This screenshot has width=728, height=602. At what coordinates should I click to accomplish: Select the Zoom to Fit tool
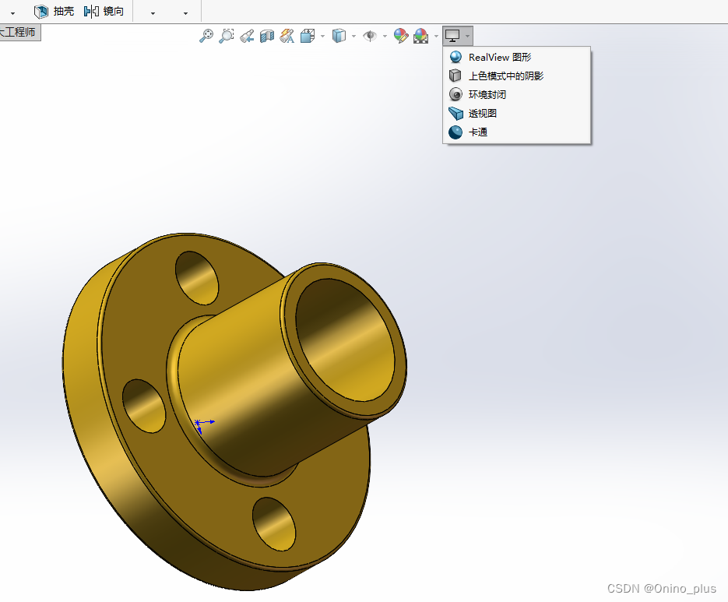coord(206,35)
